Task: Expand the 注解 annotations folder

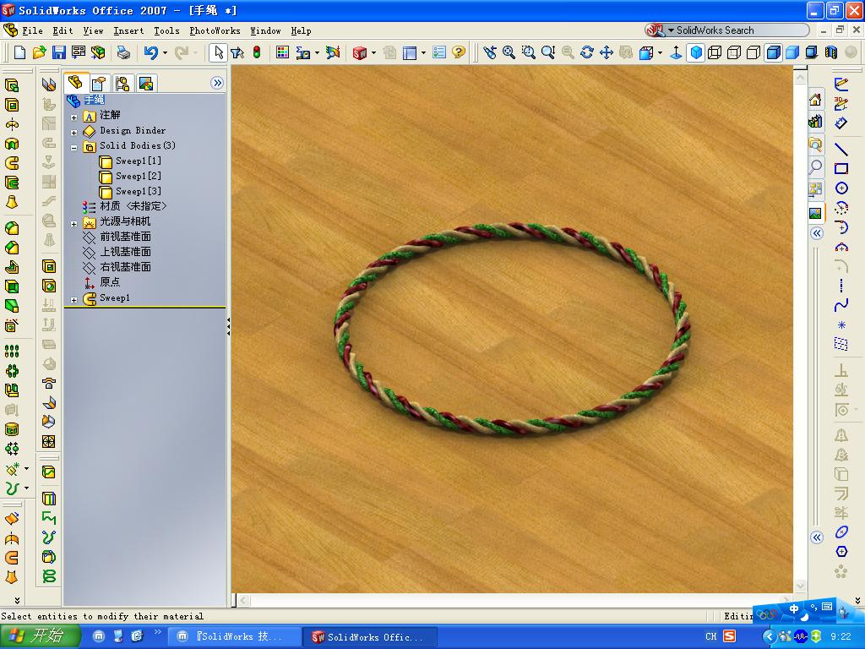Action: click(x=74, y=117)
